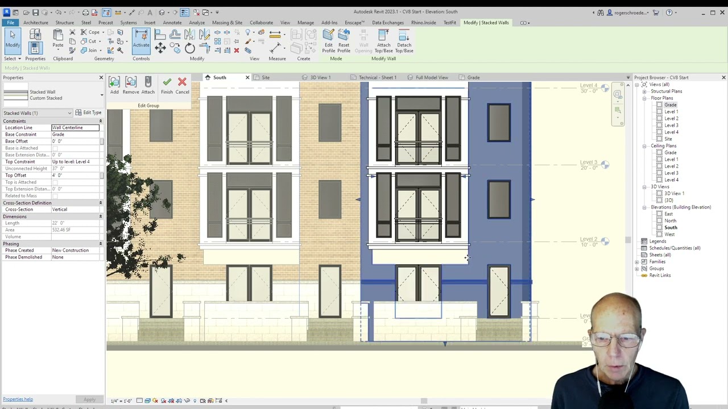Attach a detail group
The width and height of the screenshot is (728, 409).
coord(148,85)
